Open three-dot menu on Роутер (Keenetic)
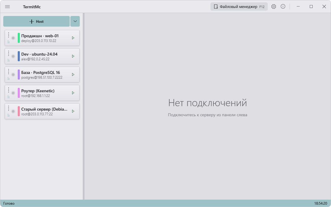Viewport: 331px width, 207px height. pos(9,90)
